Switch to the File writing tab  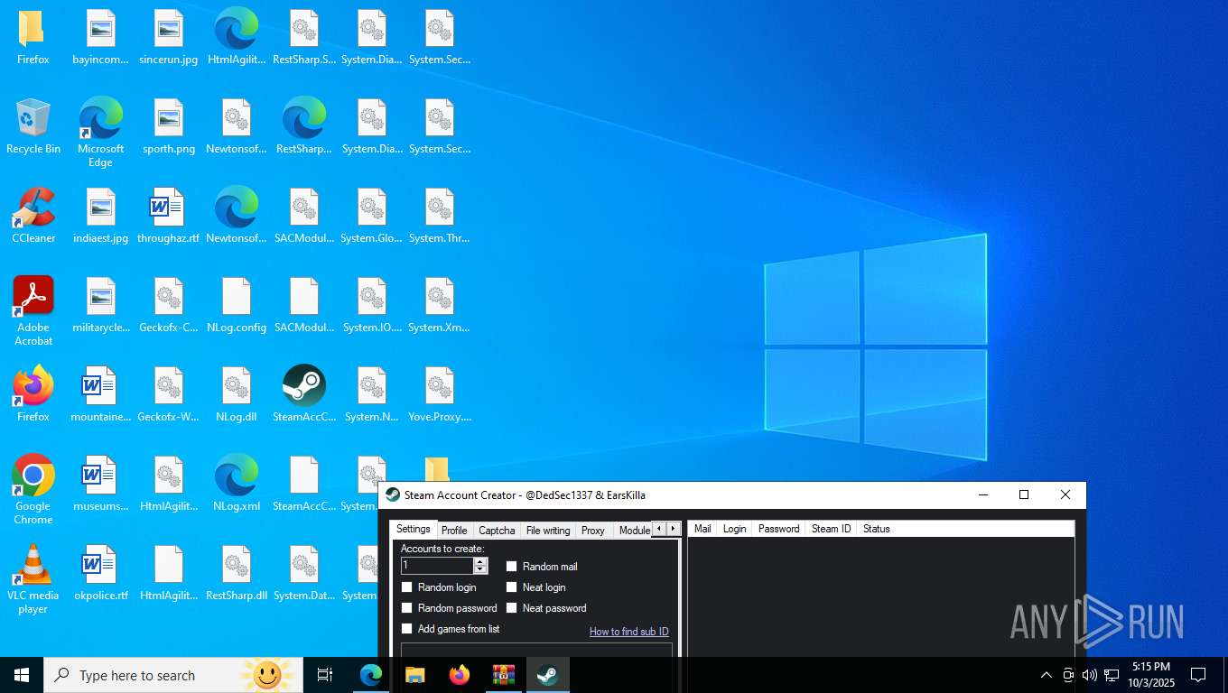click(548, 531)
